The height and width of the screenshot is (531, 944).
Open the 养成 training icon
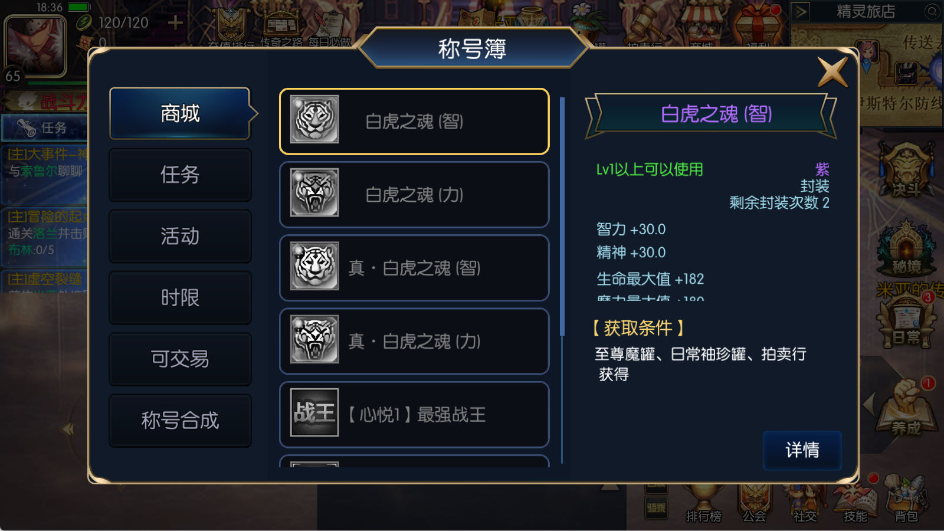pos(906,407)
